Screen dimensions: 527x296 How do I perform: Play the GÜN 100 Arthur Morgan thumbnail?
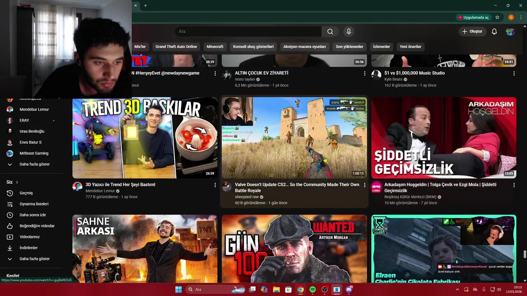(294, 249)
